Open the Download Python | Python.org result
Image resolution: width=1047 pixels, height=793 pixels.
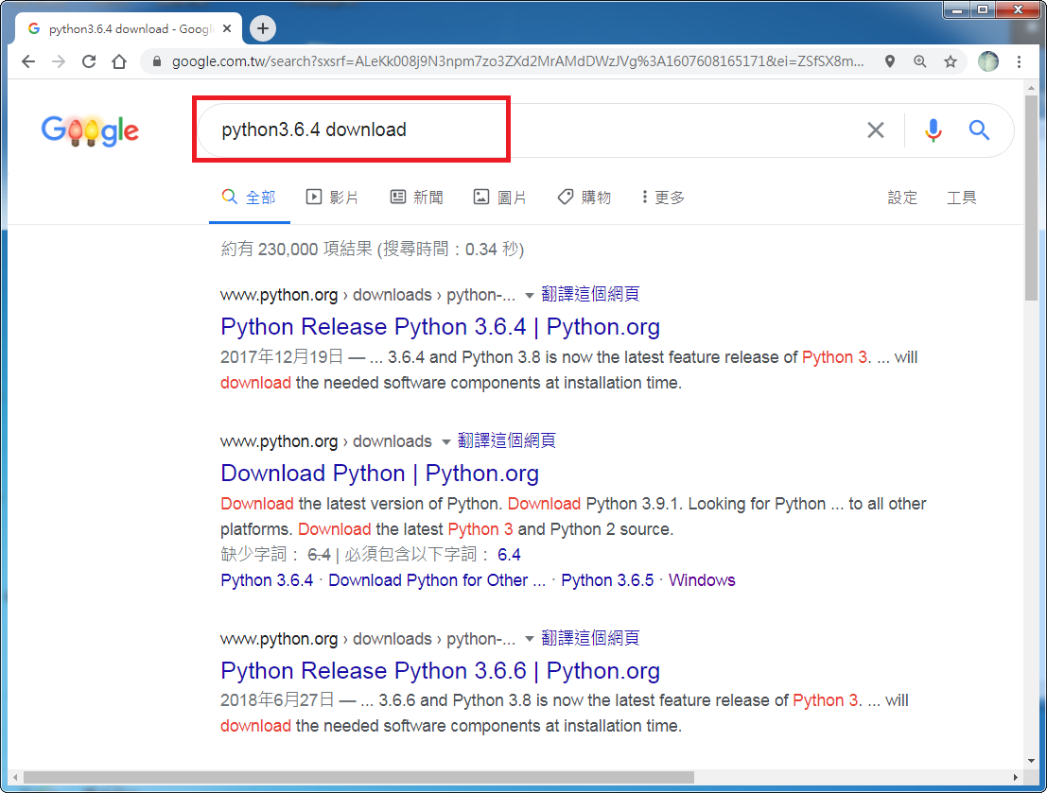pos(379,474)
